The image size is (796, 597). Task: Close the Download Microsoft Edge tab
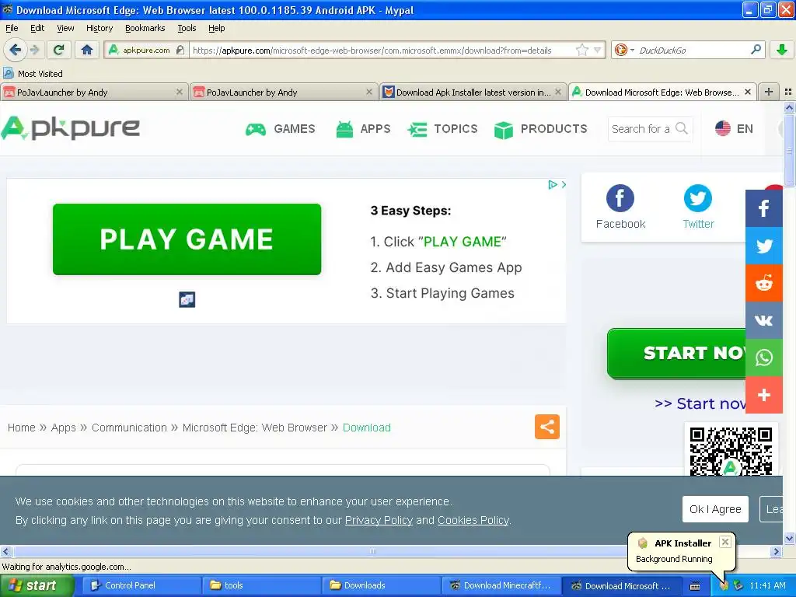(748, 92)
